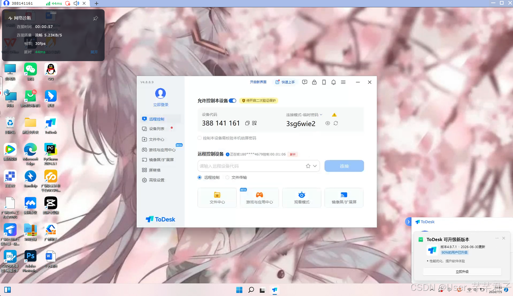Collapse the ToDesk side popup with arrow
This screenshot has width=513, height=296.
click(408, 222)
